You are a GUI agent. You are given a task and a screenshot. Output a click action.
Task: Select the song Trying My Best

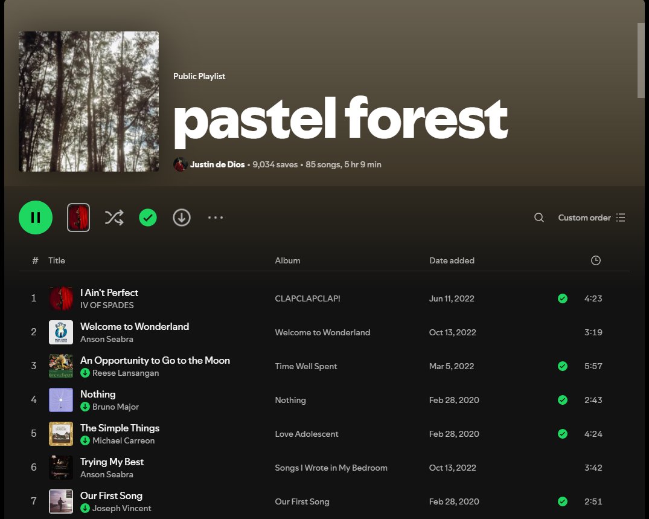112,462
